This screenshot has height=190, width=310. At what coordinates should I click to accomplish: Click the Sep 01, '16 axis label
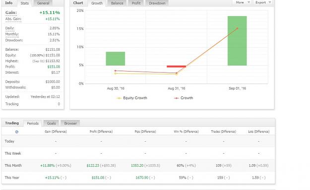237,89
